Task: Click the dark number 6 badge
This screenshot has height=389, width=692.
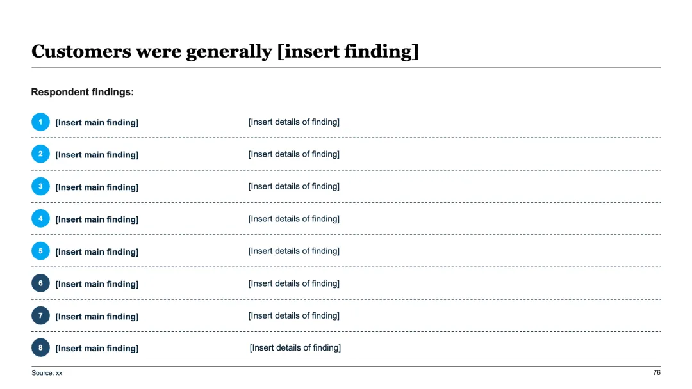Action: point(40,283)
